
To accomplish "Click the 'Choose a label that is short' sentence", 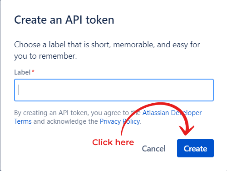I will 62,45.
